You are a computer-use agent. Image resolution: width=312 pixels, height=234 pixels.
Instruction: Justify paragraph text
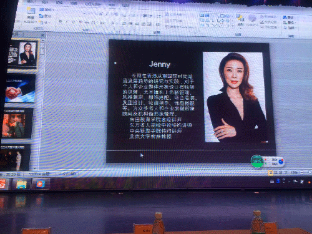pos(144,24)
